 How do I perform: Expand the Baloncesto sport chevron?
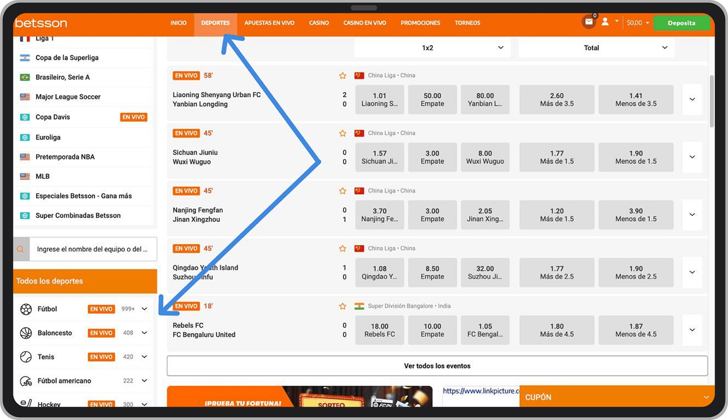coord(144,333)
